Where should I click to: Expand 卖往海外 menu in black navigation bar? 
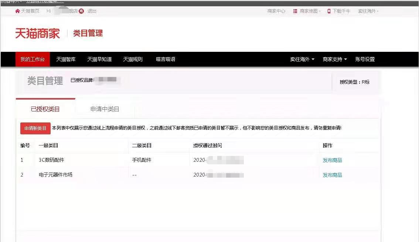point(302,59)
